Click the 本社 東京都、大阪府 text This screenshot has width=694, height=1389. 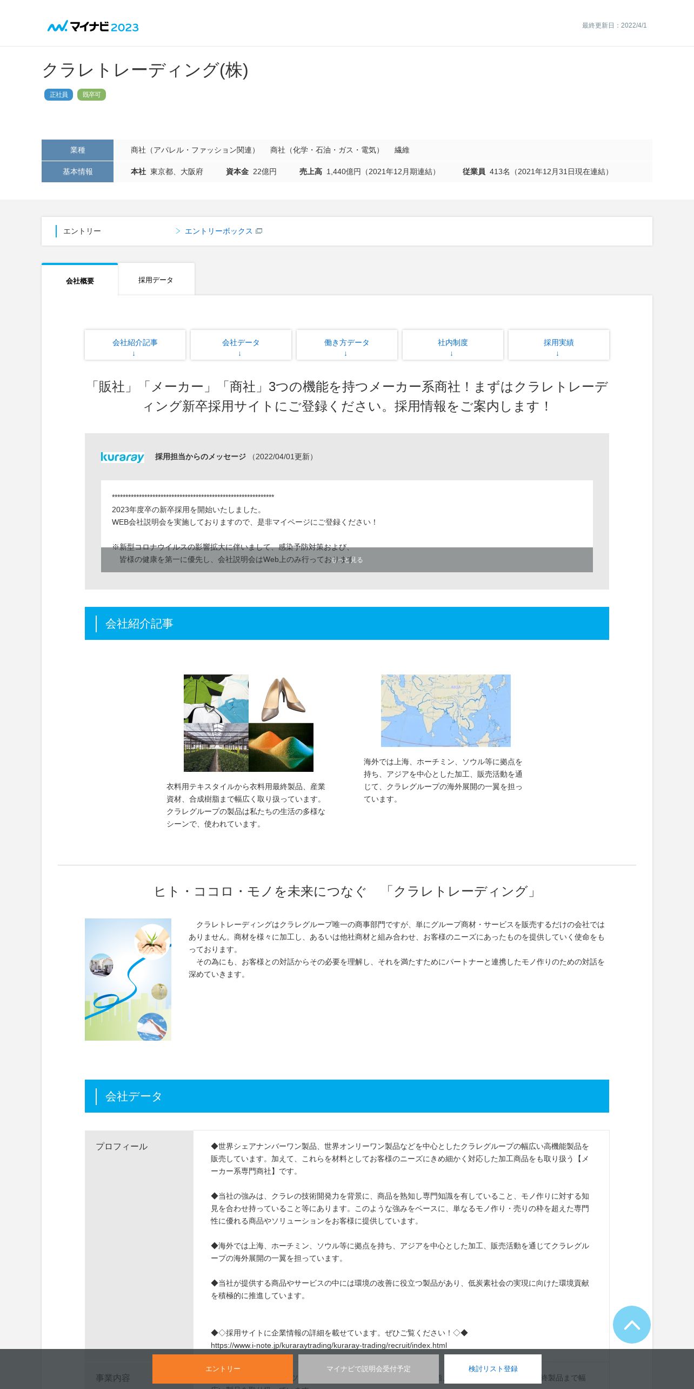167,171
